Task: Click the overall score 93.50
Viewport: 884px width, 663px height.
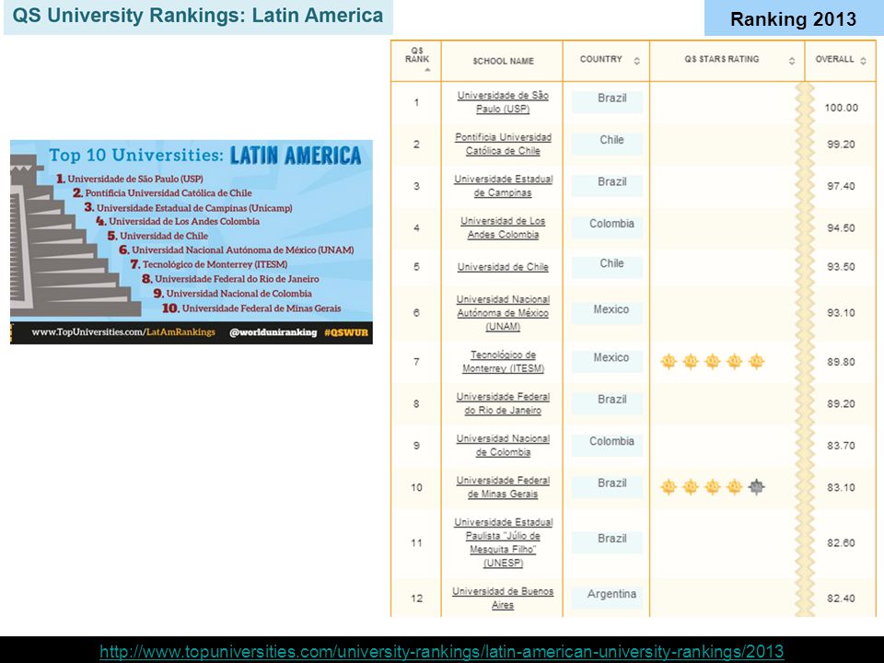Action: (841, 267)
